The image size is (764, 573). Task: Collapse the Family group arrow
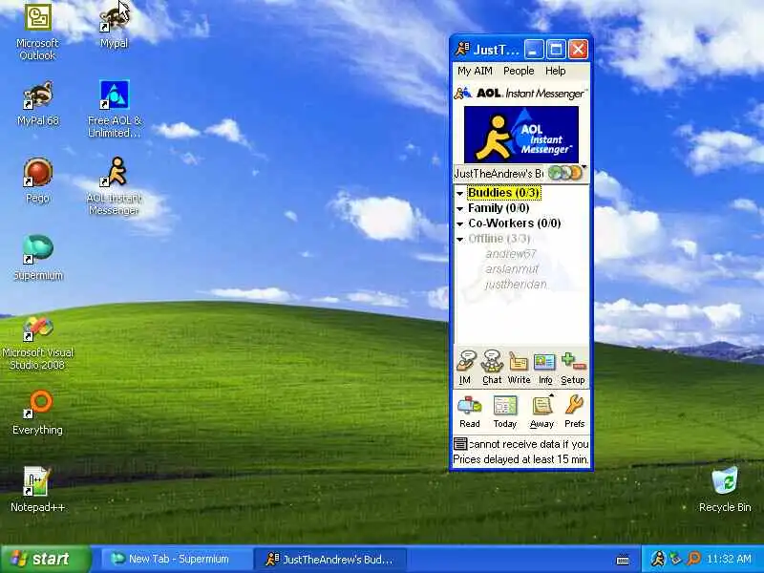pos(459,208)
